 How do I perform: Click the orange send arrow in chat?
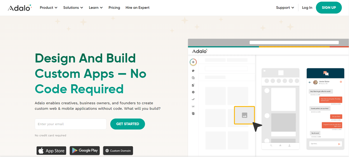[x=339, y=144]
